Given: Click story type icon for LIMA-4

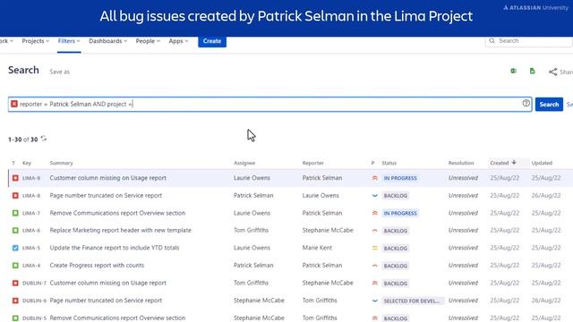Looking at the screenshot, I should coord(15,266).
